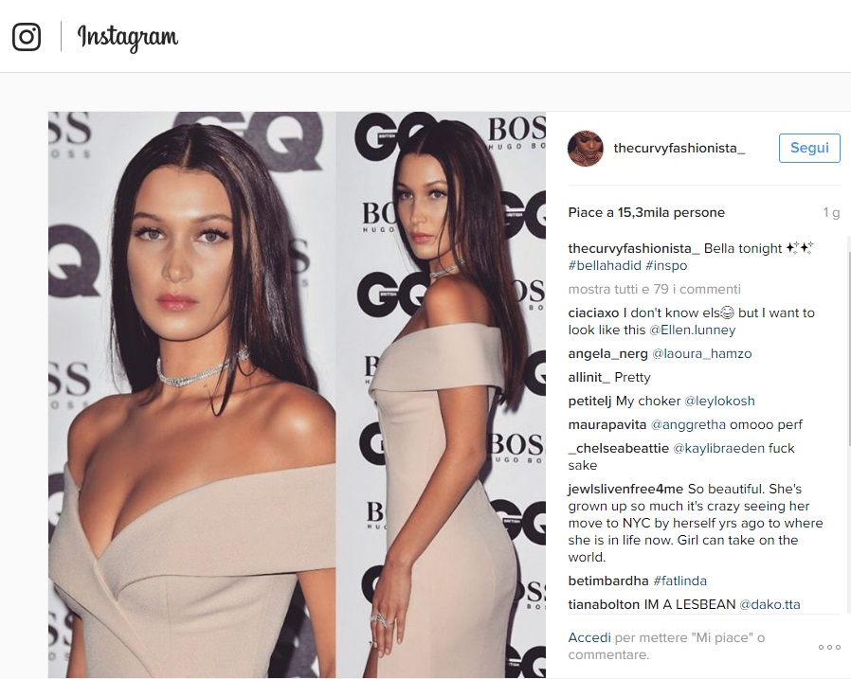This screenshot has height=679, width=851.
Task: Open the three-dot more options menu
Action: click(x=829, y=647)
